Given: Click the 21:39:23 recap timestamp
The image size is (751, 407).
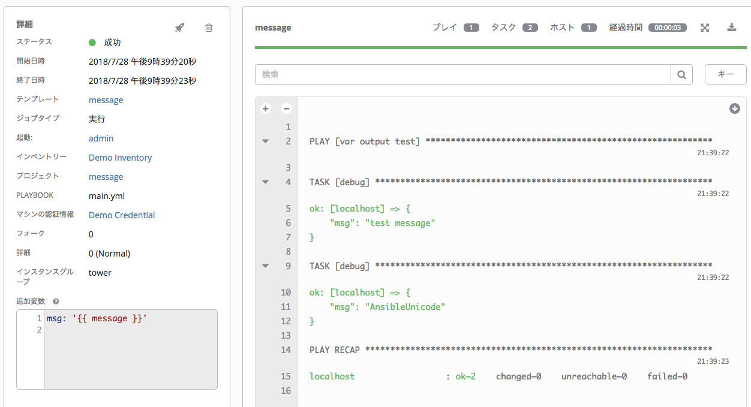Looking at the screenshot, I should [713, 361].
